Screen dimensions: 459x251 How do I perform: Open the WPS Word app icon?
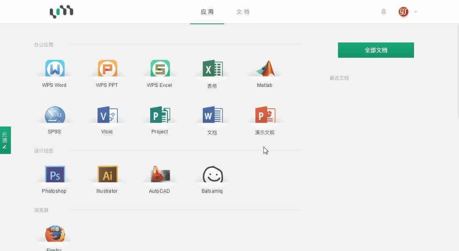[55, 68]
